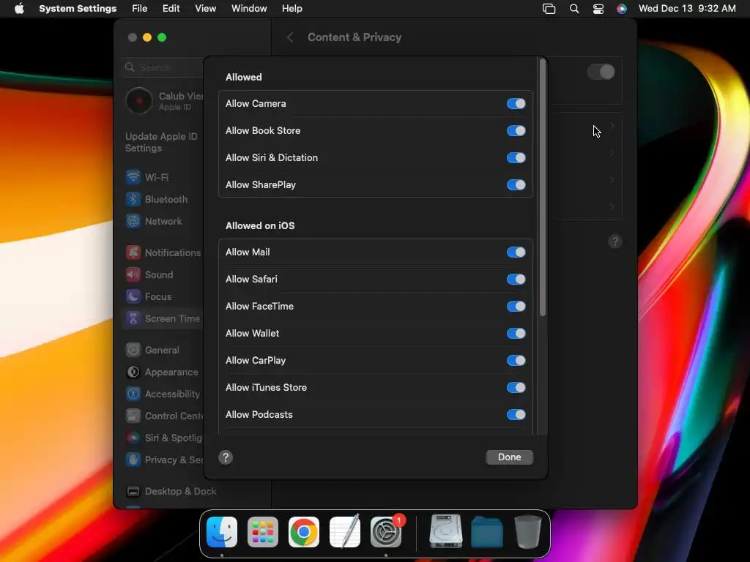Toggle Allow Safari switch
The image size is (750, 562).
[516, 279]
